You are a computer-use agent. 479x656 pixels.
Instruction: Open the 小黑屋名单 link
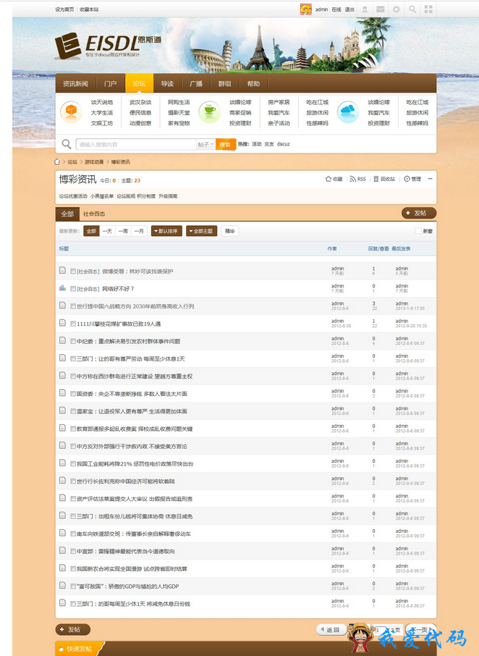point(101,195)
